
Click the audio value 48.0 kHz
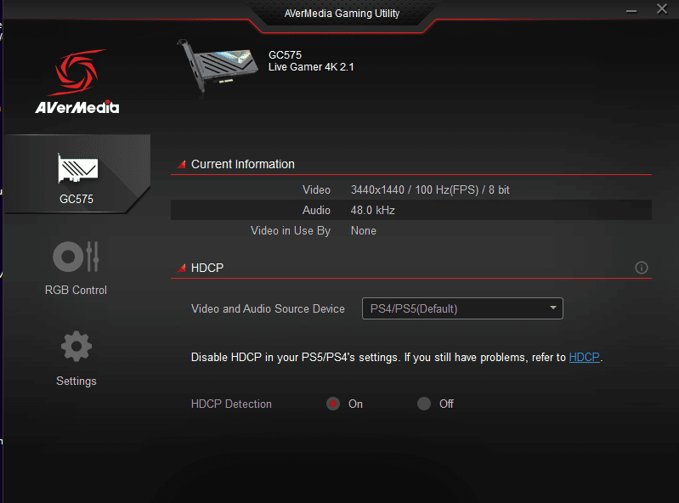point(372,210)
